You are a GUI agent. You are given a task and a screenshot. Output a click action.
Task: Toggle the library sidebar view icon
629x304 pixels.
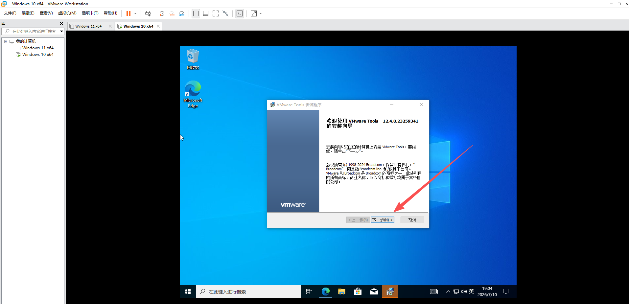pos(196,13)
